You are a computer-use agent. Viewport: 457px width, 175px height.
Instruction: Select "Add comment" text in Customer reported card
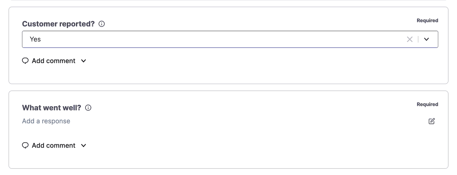click(x=54, y=61)
